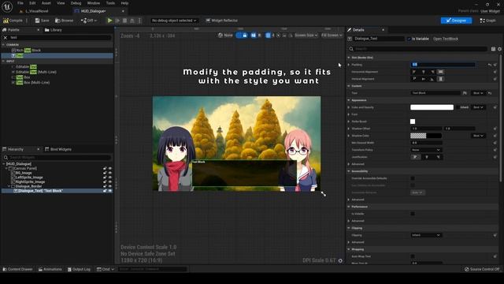Set vertical alignment to Top
The height and width of the screenshot is (284, 504).
(414, 79)
